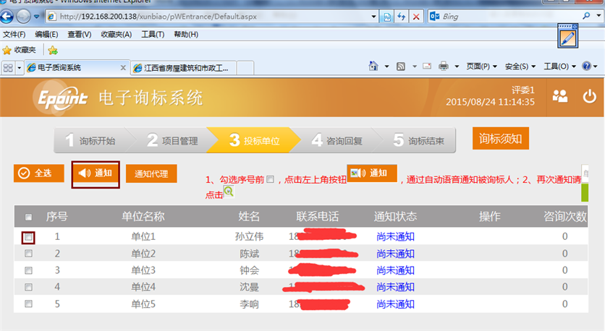The image size is (605, 331).
Task: Click the add to favorites bar icon
Action: 53,50
